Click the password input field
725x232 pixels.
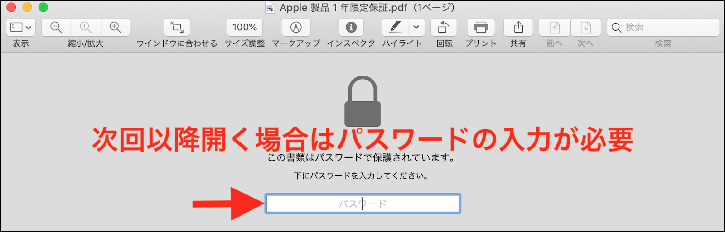(362, 204)
